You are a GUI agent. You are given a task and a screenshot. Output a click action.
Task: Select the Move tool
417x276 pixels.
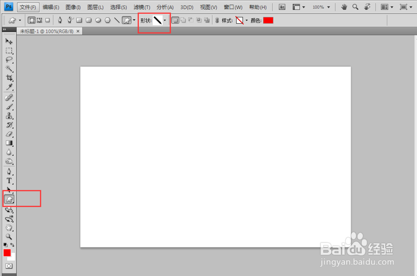coord(9,42)
